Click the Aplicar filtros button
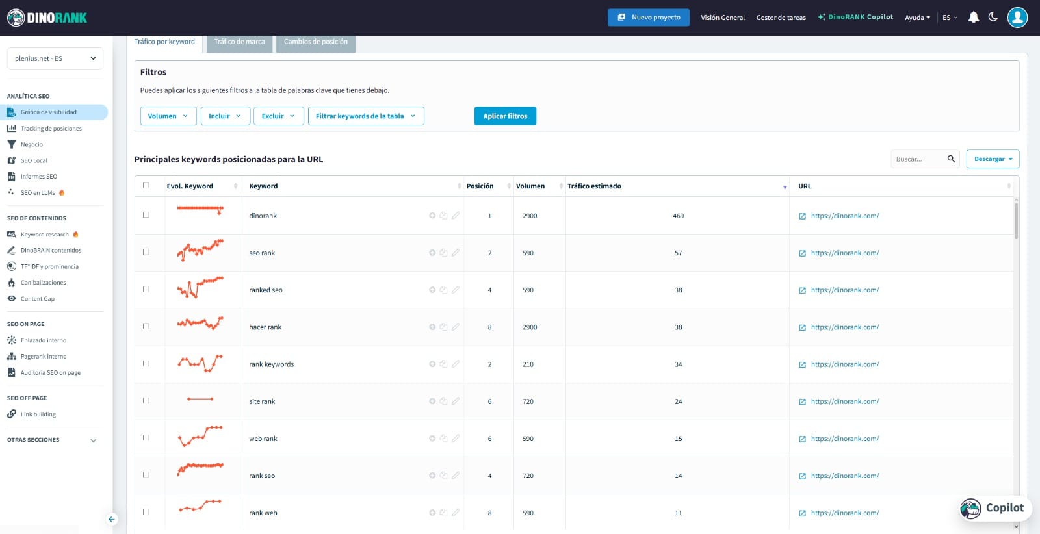The width and height of the screenshot is (1040, 534). coord(505,116)
